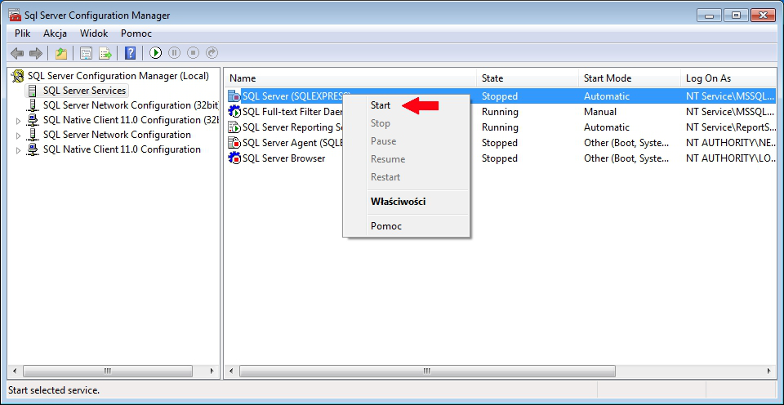Viewport: 784px width, 405px height.
Task: Click the SQL Server (SQLEXPRESS) service icon
Action: pyautogui.click(x=234, y=96)
